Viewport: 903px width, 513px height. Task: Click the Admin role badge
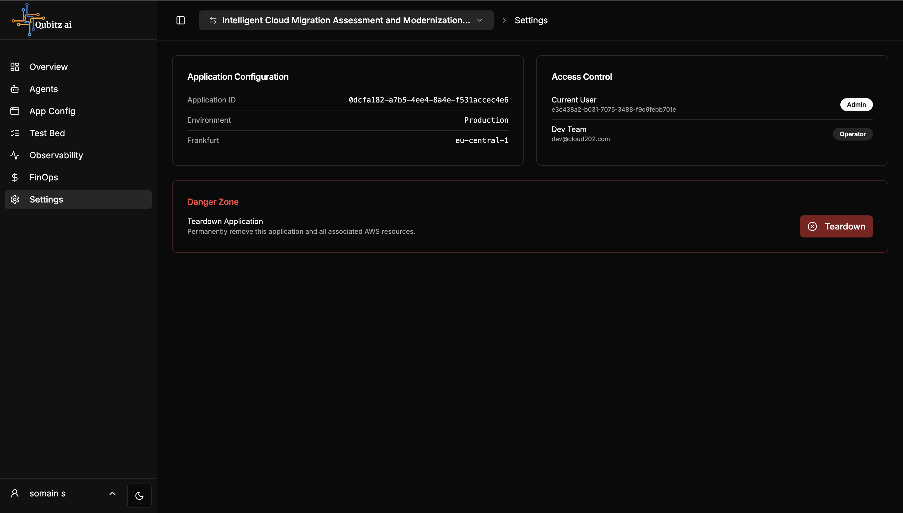pyautogui.click(x=856, y=105)
